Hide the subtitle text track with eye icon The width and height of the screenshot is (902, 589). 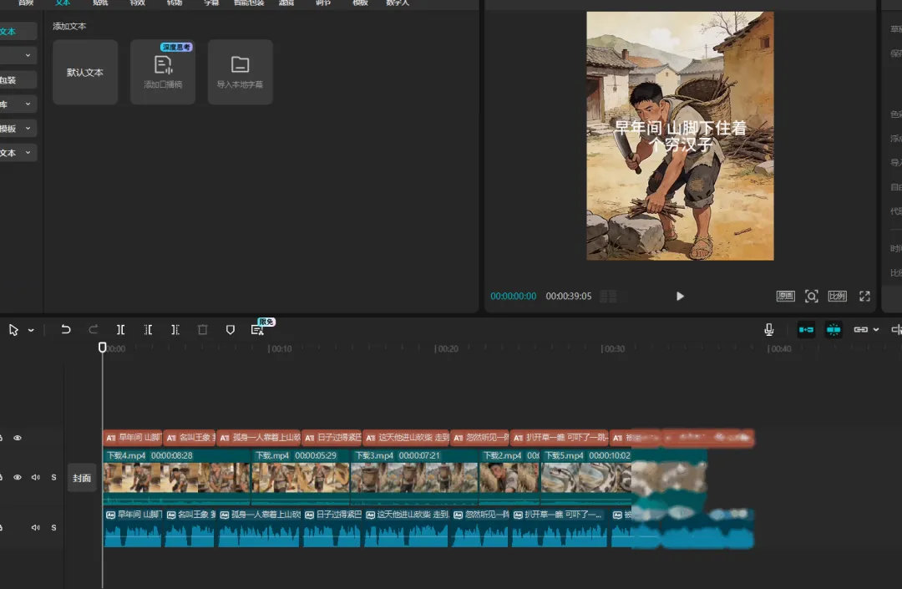[18, 438]
